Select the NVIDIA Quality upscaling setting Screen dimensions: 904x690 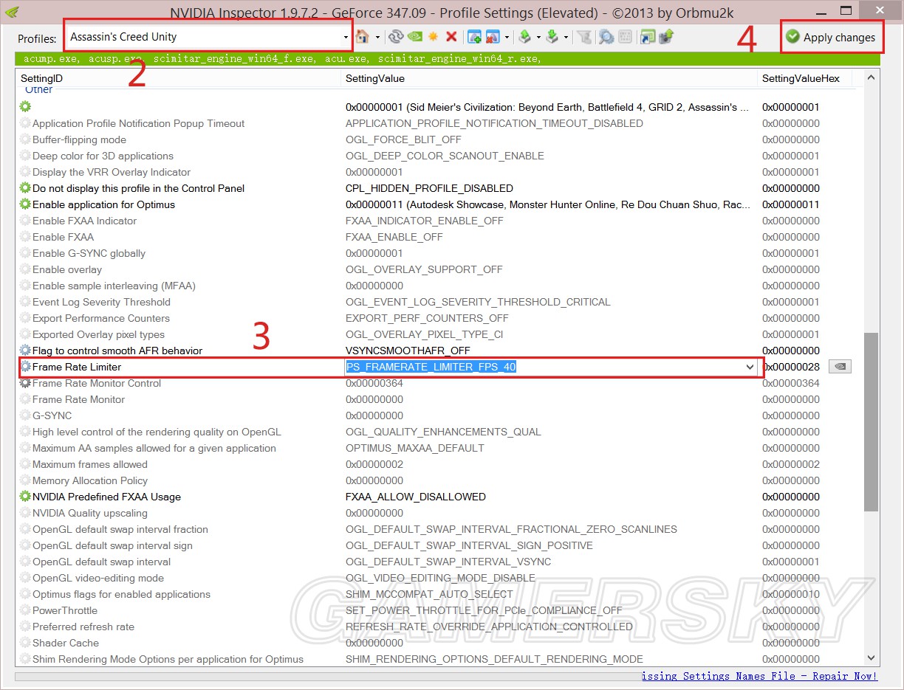click(x=90, y=513)
